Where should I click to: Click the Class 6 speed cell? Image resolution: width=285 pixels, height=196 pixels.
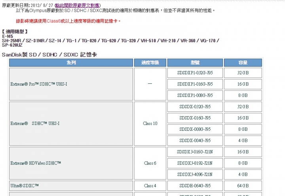point(150,163)
